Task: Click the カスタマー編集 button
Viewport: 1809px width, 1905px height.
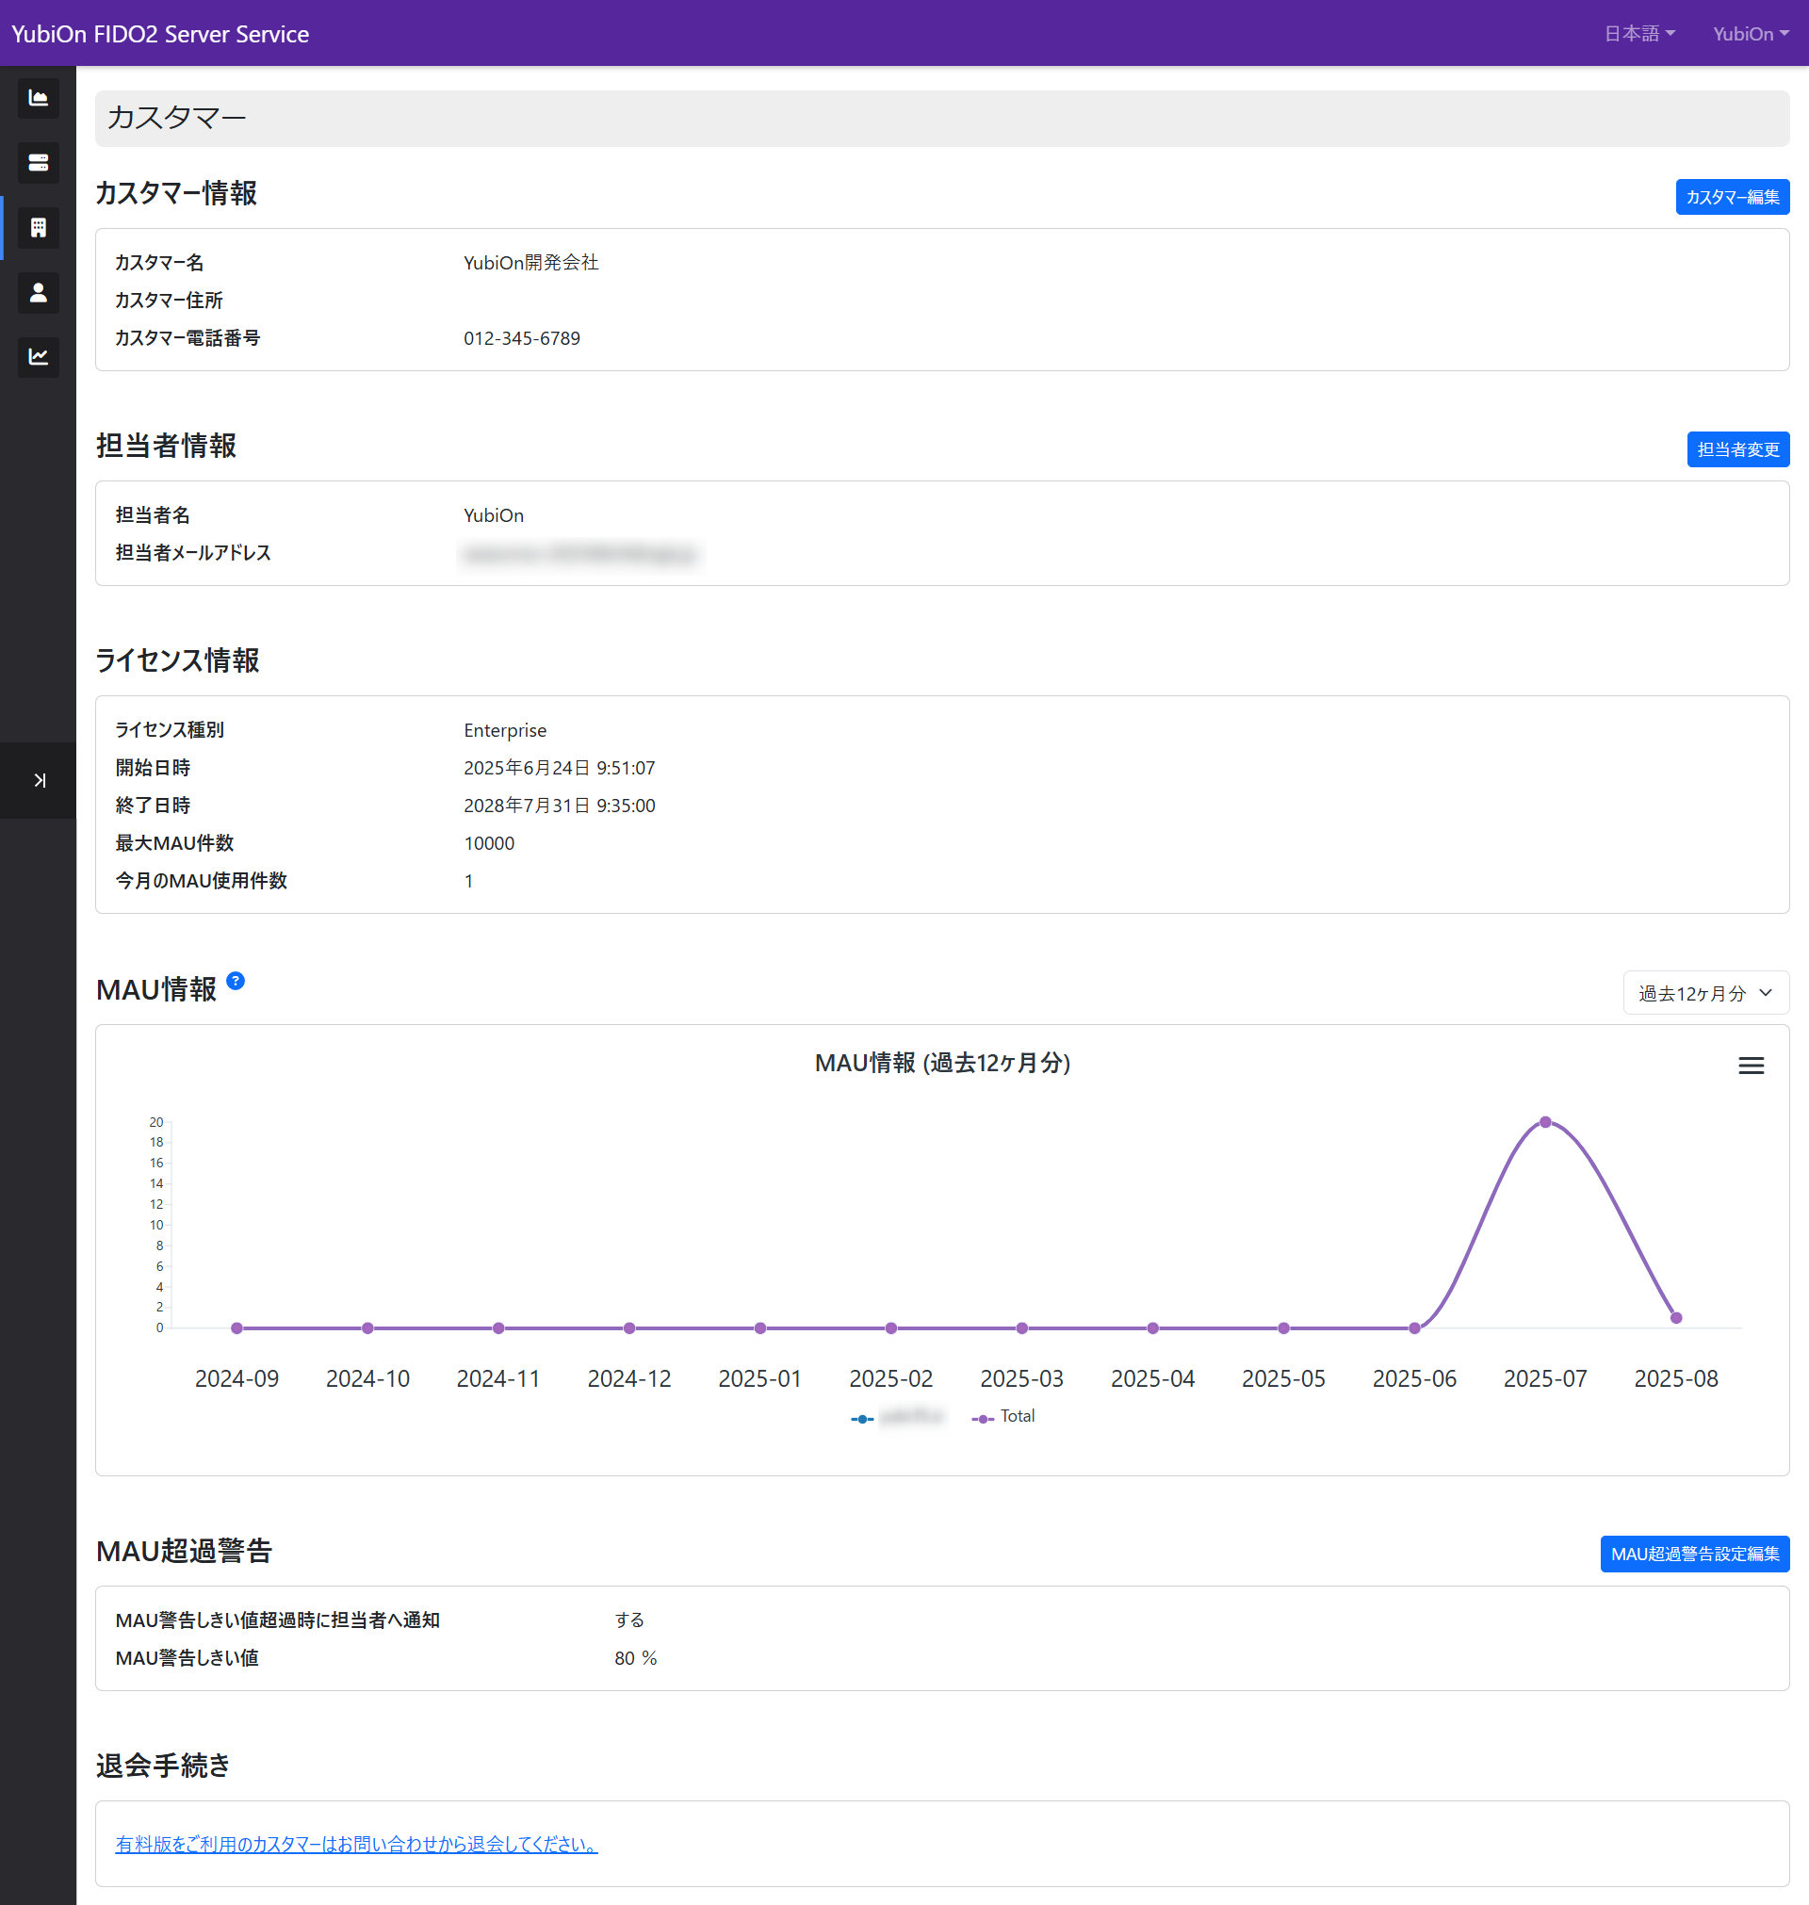Action: coord(1732,197)
